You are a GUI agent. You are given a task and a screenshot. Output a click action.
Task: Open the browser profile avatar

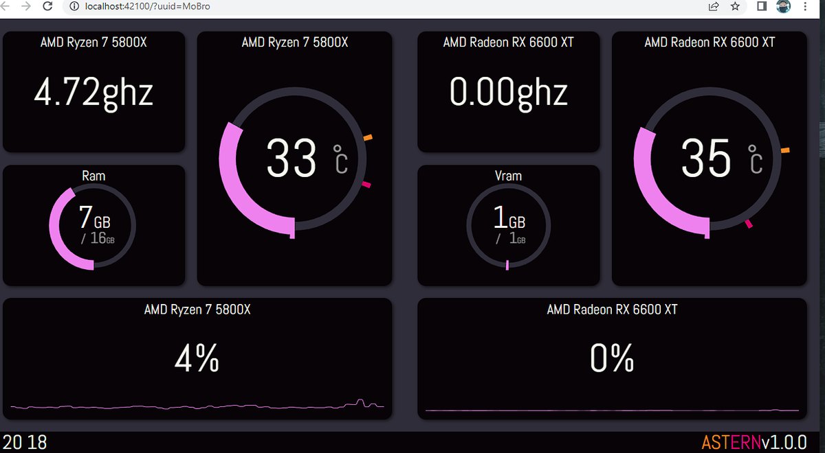click(x=783, y=6)
